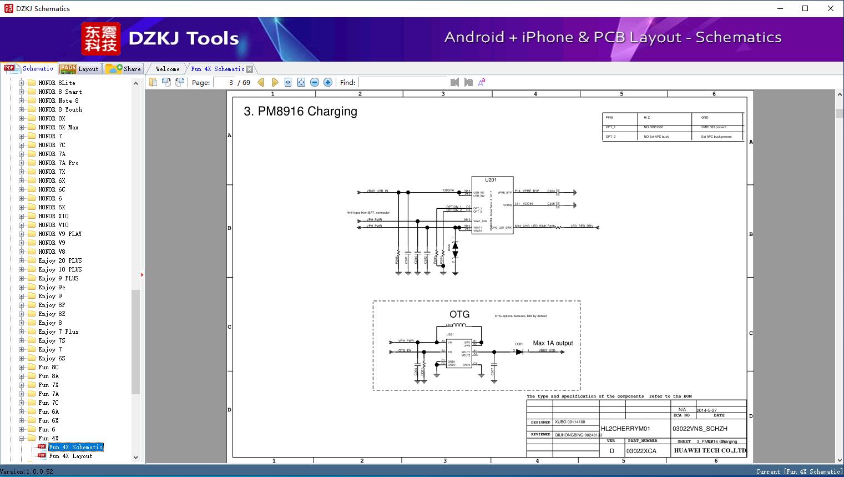Click the Enjoy 9 folder icon
The height and width of the screenshot is (477, 844).
32,296
